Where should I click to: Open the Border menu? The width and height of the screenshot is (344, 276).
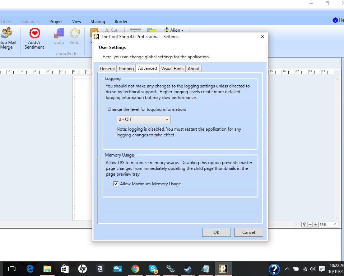121,22
